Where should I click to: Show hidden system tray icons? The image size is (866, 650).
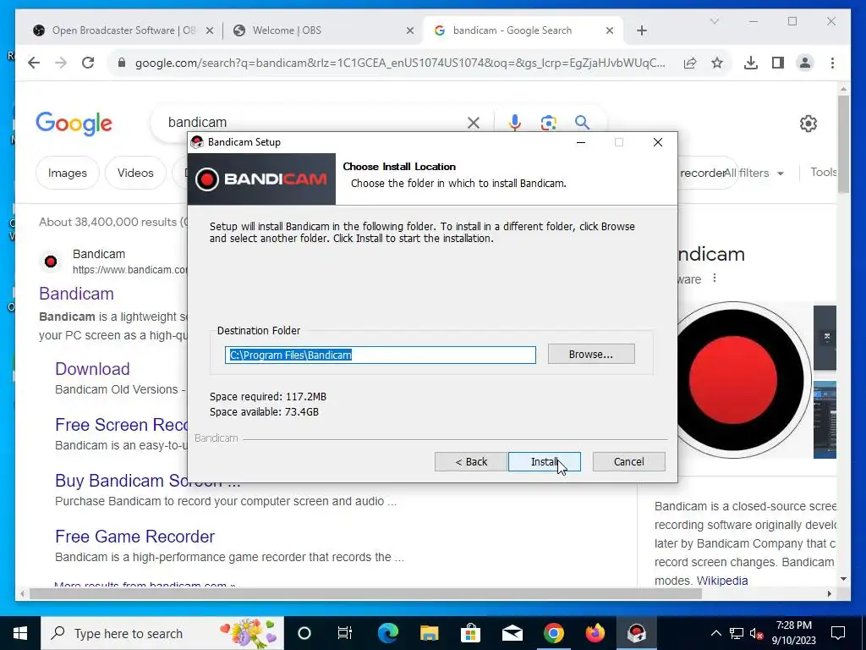(715, 633)
